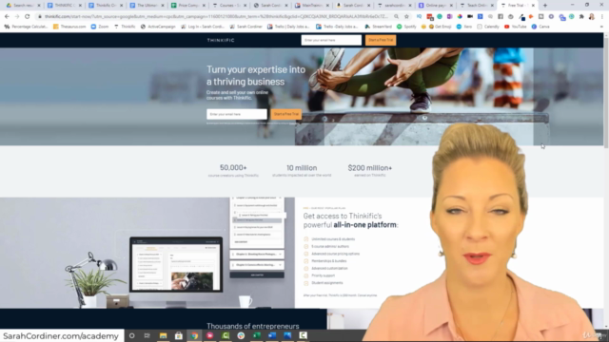The height and width of the screenshot is (342, 609).
Task: Close the Free Trial tab
Action: (533, 6)
